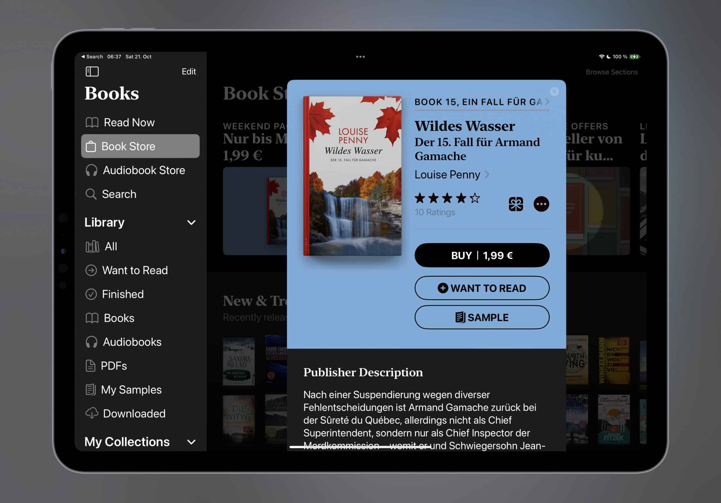
Task: Click the 'Wildes Wasser' title text
Action: [x=465, y=126]
